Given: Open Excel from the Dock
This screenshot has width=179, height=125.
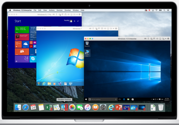Looking at the screenshot, I should pyautogui.click(x=49, y=108).
